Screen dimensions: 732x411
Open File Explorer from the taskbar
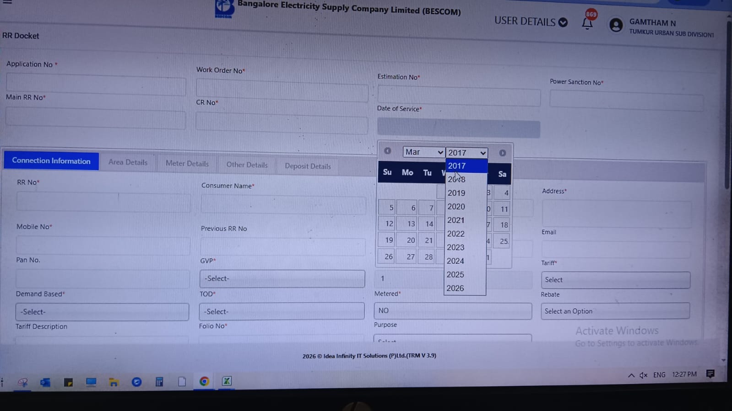[x=114, y=382]
